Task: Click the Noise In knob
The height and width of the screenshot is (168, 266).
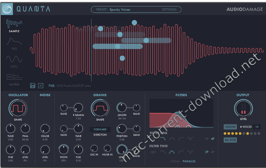Action: point(107,148)
